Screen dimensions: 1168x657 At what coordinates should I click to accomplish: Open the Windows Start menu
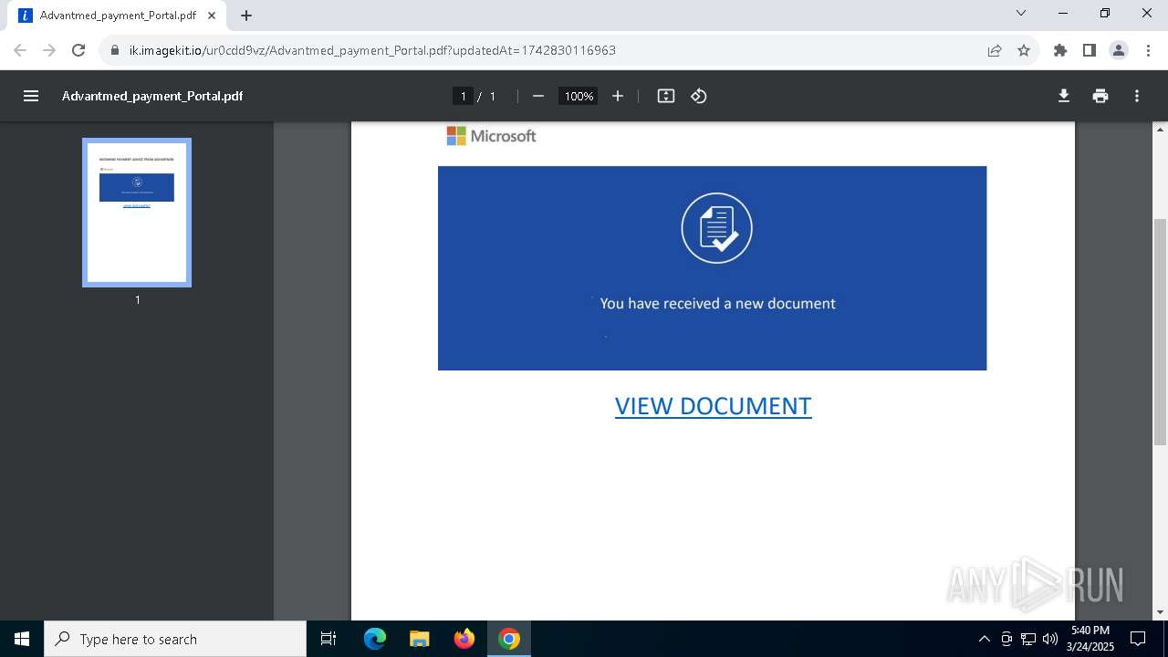[x=22, y=639]
